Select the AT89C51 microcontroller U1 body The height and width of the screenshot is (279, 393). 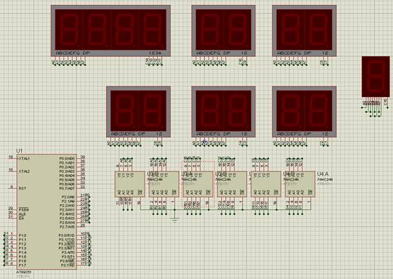46,212
